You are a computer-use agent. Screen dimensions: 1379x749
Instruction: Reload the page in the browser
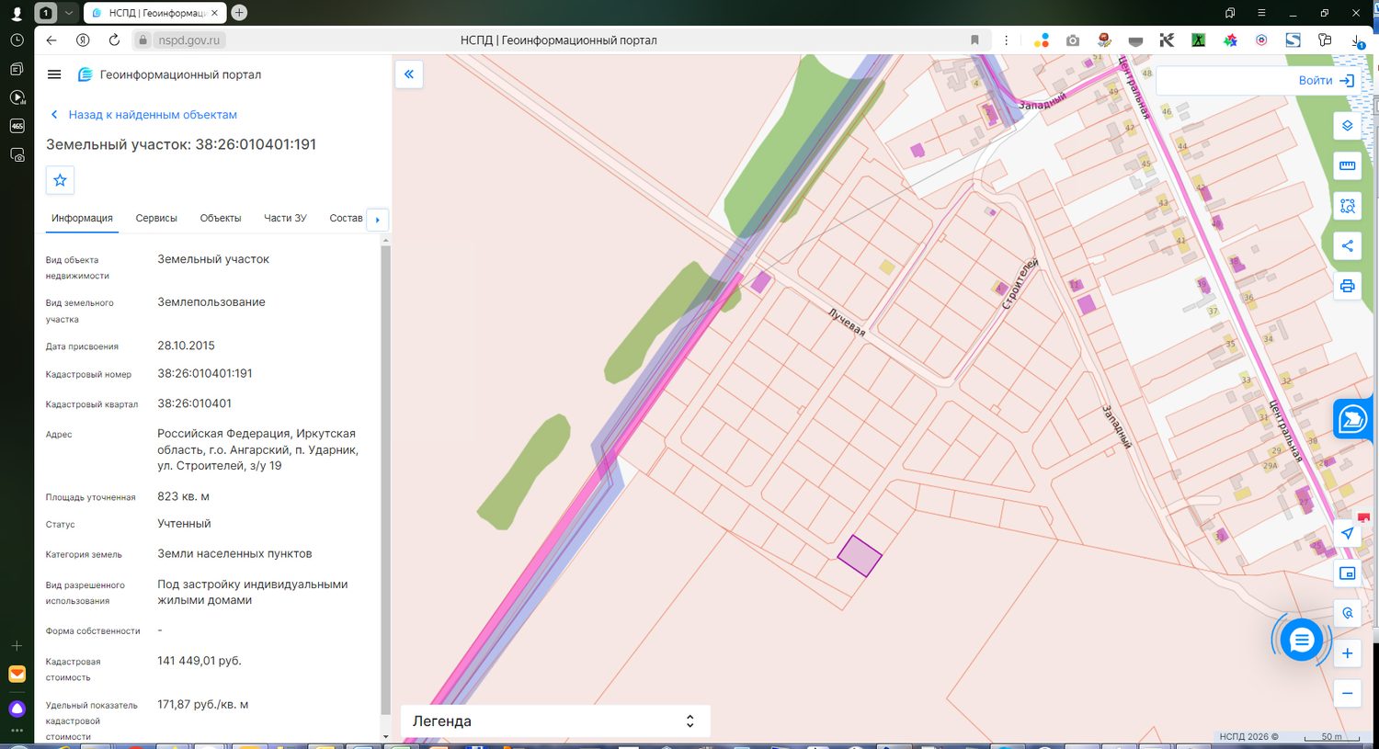(114, 40)
